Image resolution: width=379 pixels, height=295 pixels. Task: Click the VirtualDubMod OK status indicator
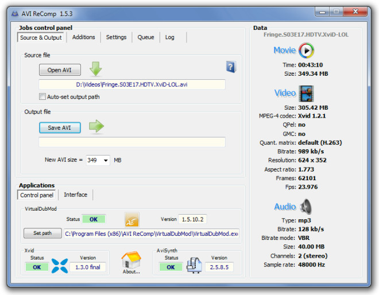point(94,219)
